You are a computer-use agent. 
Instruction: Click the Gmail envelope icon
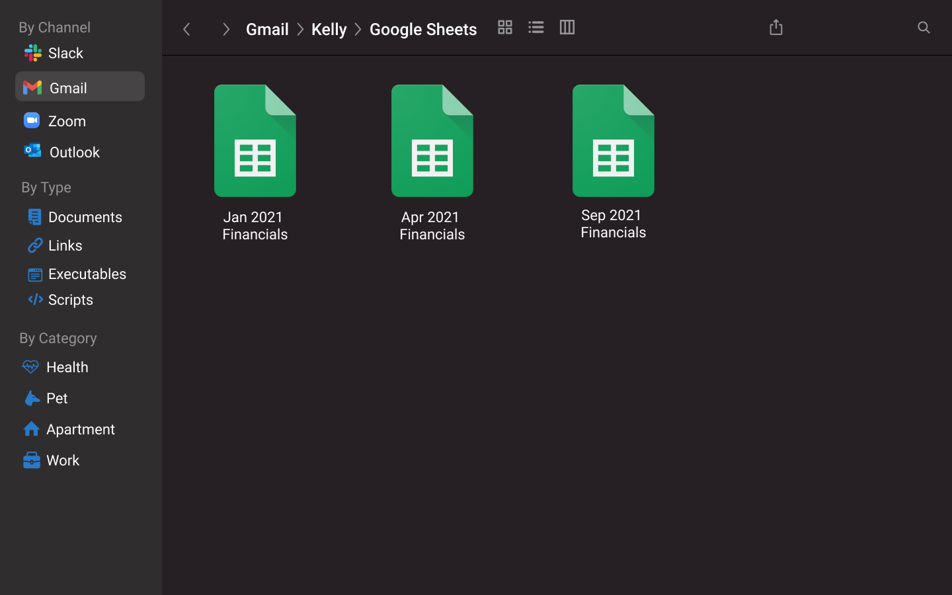(32, 87)
